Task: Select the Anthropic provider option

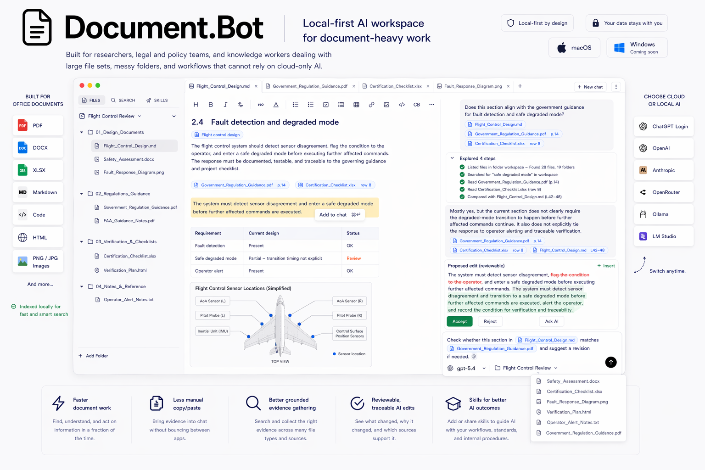Action: tap(664, 170)
